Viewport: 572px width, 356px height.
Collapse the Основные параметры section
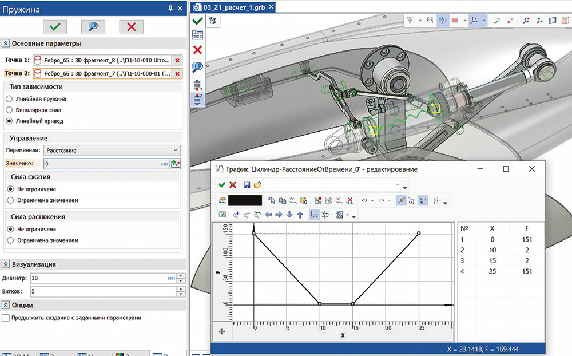6,43
